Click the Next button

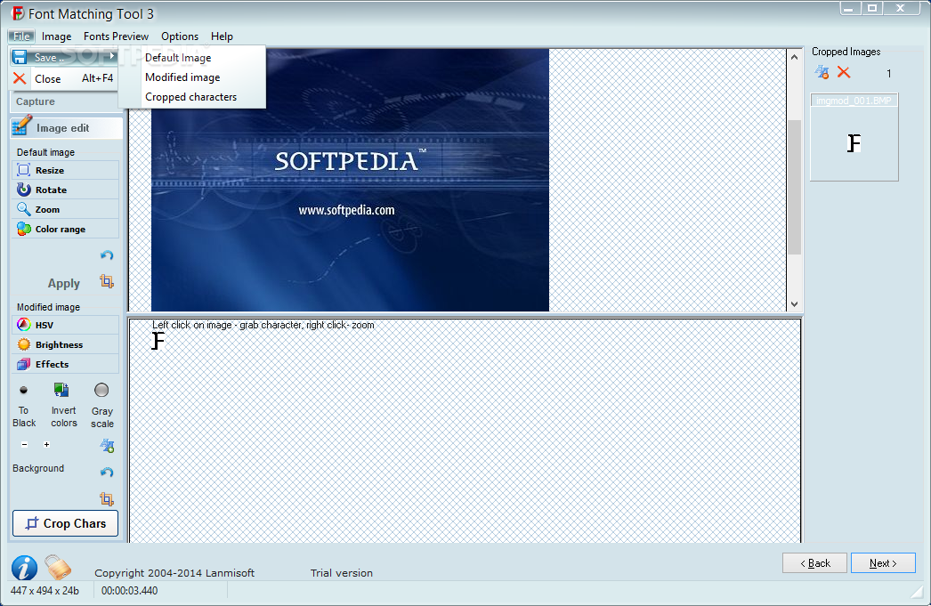(883, 563)
